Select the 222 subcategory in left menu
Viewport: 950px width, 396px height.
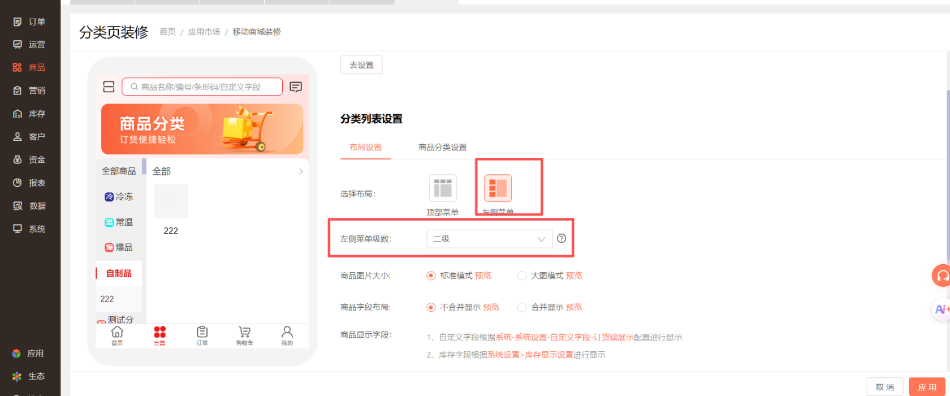107,299
